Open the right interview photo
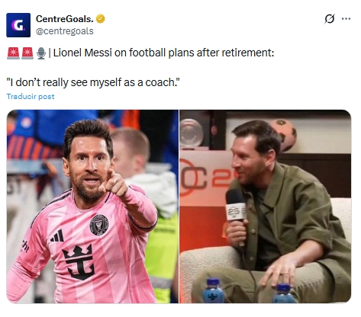 tap(266, 207)
